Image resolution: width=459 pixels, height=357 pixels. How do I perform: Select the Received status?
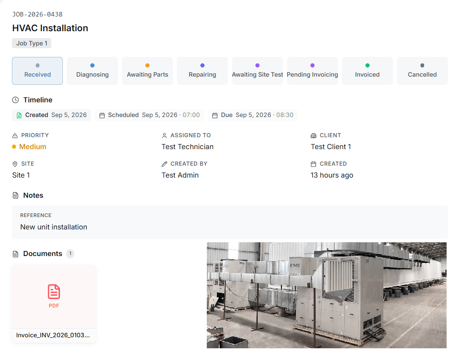coord(37,71)
